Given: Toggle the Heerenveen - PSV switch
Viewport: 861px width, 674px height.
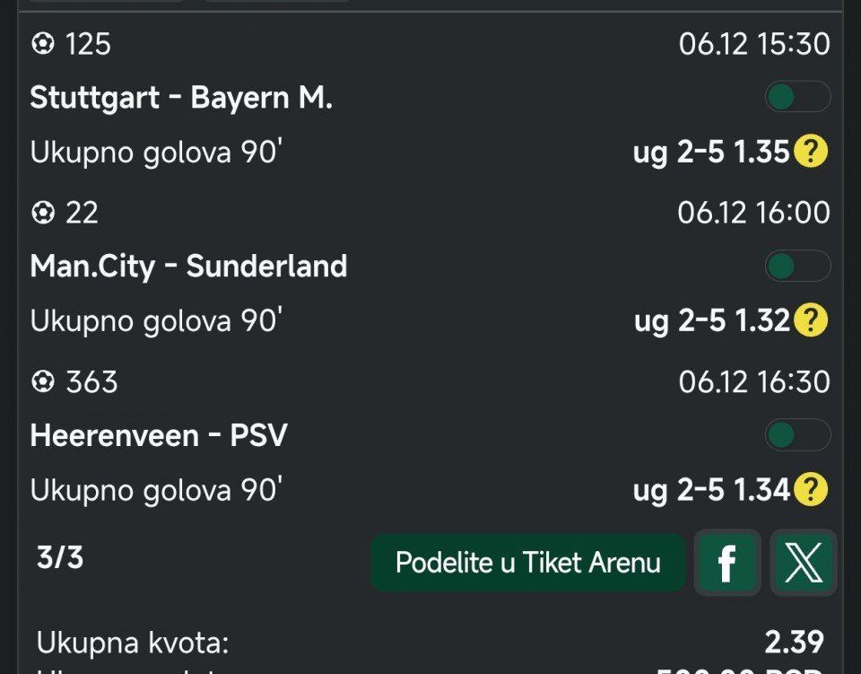Looking at the screenshot, I should click(797, 435).
